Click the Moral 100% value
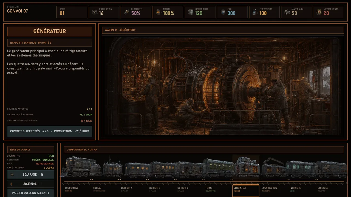Viewport: 351px width, 197px height. (168, 13)
